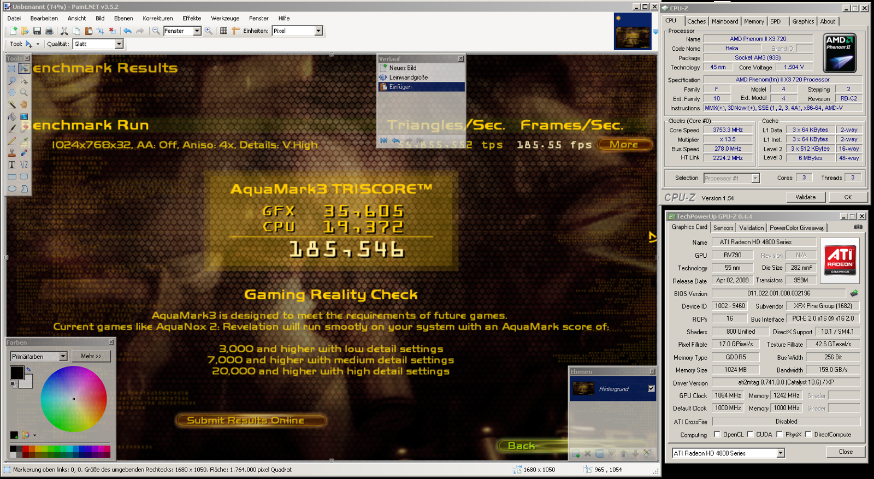Image resolution: width=874 pixels, height=479 pixels.
Task: Click the BIOS save chip icon in GPU-Z
Action: coord(854,293)
